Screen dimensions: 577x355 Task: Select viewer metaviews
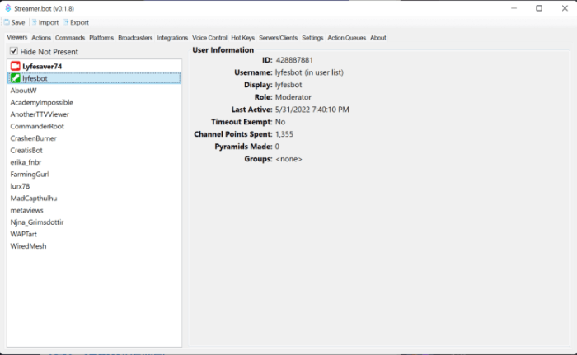(x=94, y=210)
